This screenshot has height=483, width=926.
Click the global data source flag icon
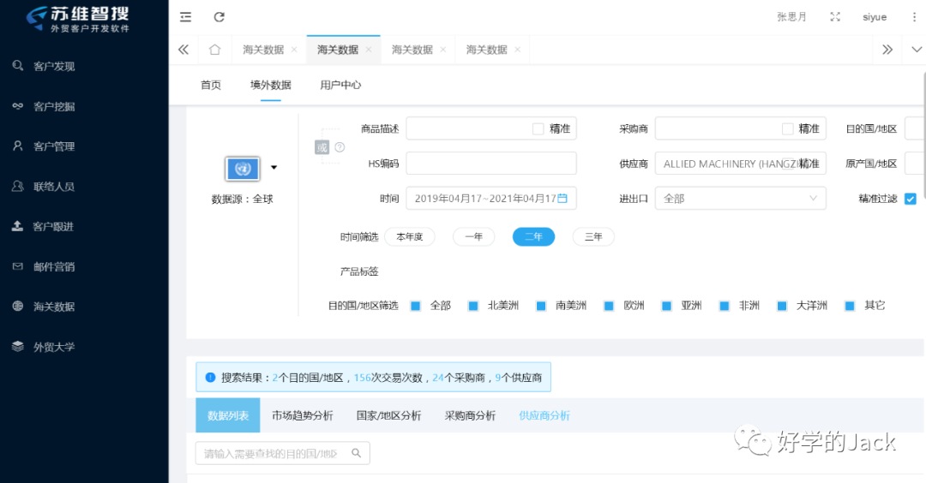coord(242,169)
